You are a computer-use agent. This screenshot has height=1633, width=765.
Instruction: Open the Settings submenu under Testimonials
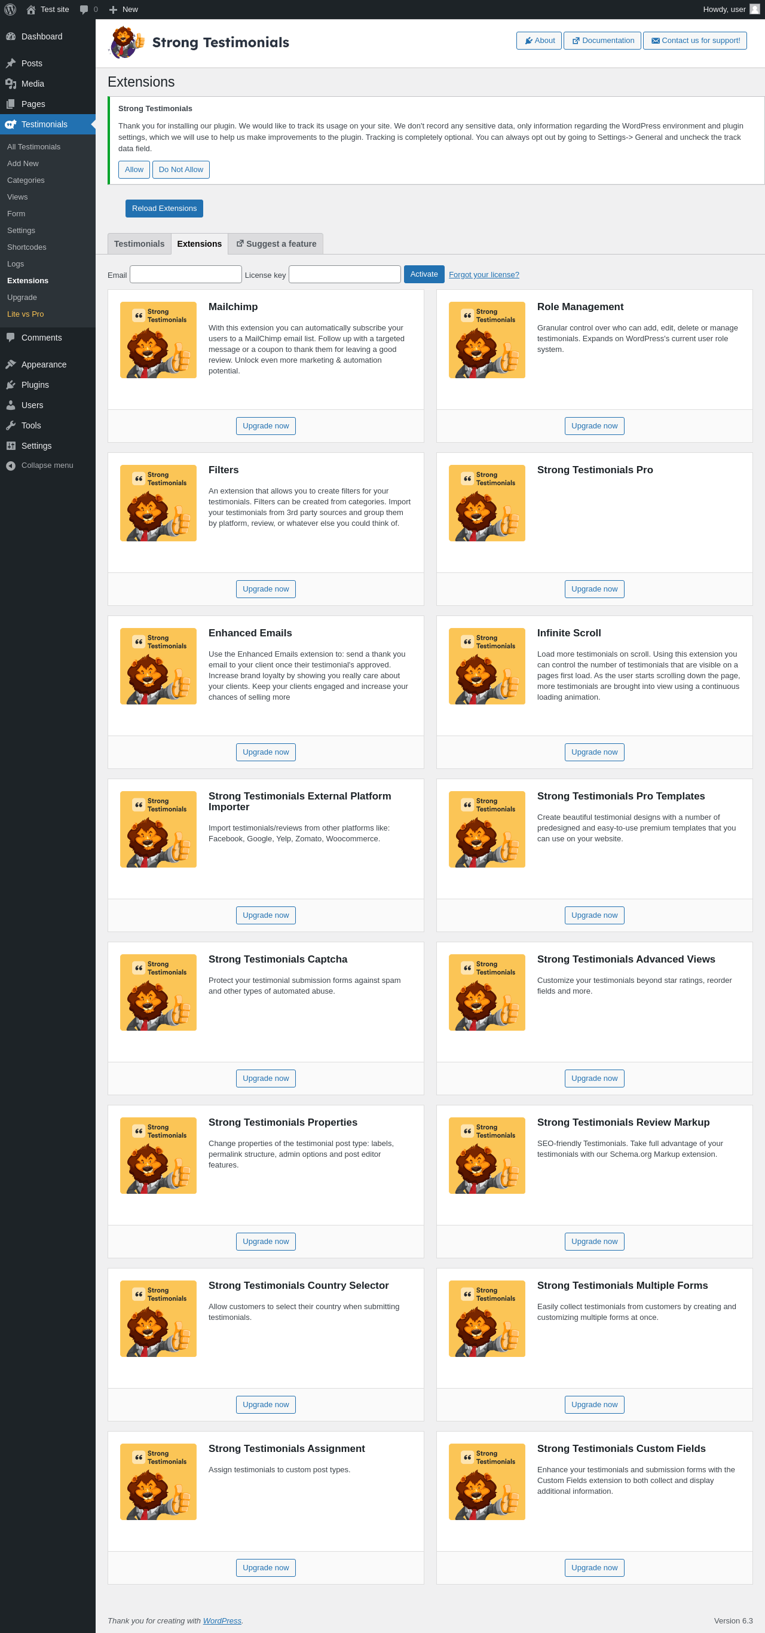pos(21,231)
